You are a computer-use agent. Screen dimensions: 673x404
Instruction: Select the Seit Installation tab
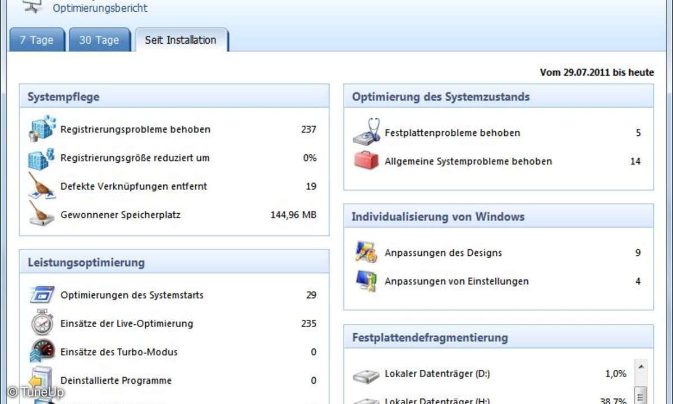click(181, 40)
